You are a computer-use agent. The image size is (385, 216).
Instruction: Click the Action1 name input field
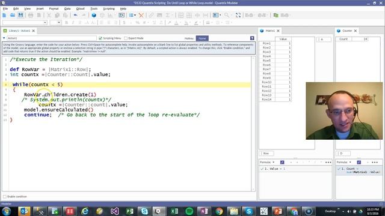52,38
